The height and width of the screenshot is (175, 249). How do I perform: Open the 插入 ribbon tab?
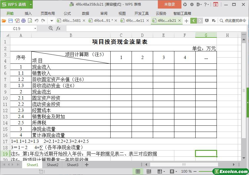pyautogui.click(x=28, y=14)
